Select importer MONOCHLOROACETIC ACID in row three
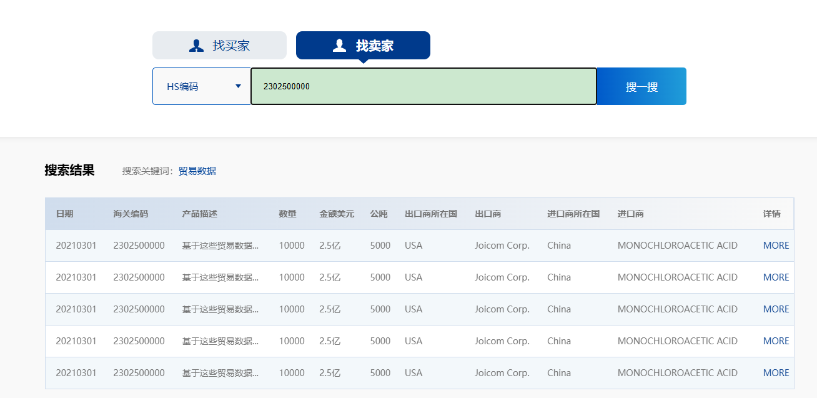The width and height of the screenshot is (817, 398). [x=678, y=309]
